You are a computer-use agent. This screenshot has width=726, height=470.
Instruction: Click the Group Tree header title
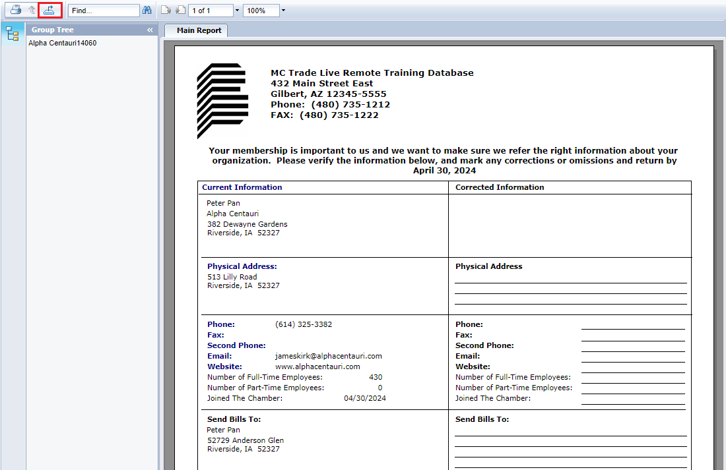tap(53, 30)
